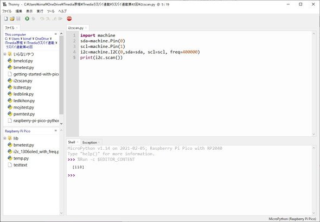Click line number 4 in editor gutter
320x222 pixels.
click(x=74, y=52)
